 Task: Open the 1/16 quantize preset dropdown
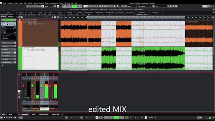(161, 6)
